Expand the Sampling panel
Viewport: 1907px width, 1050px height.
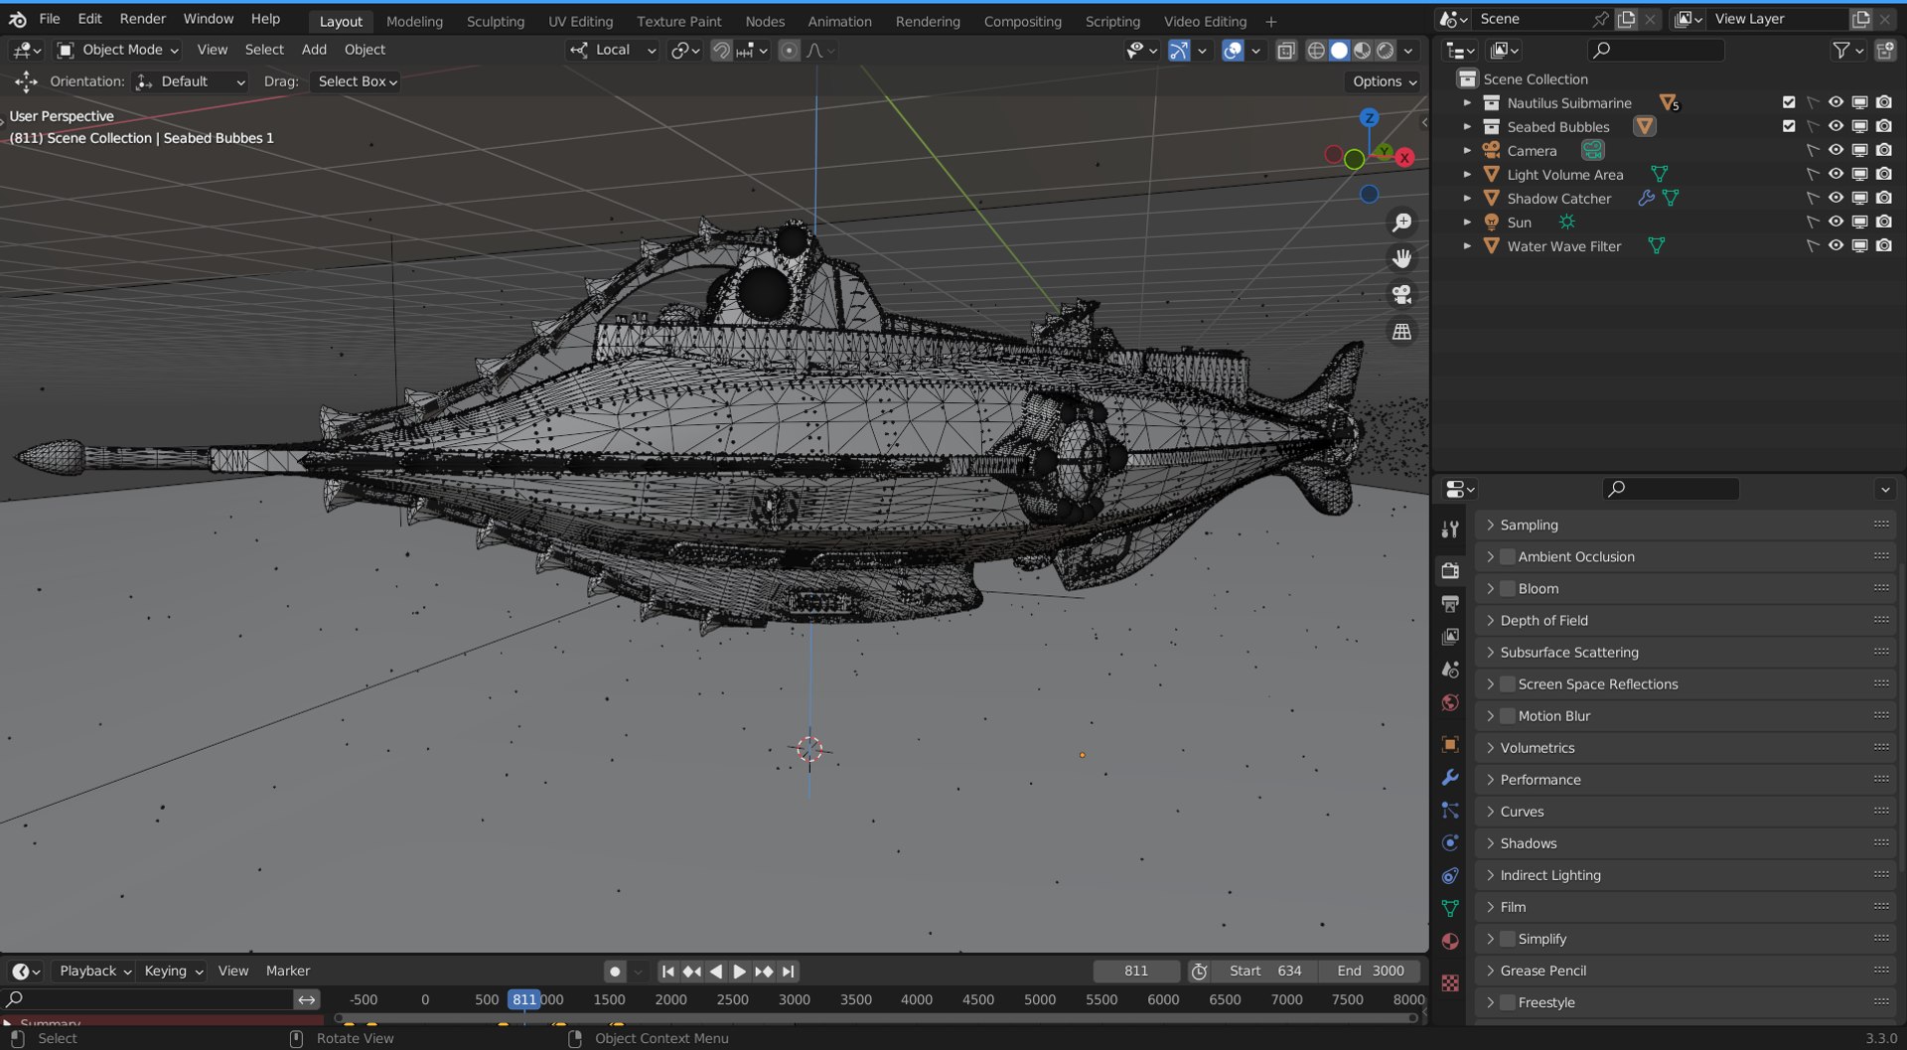coord(1686,525)
